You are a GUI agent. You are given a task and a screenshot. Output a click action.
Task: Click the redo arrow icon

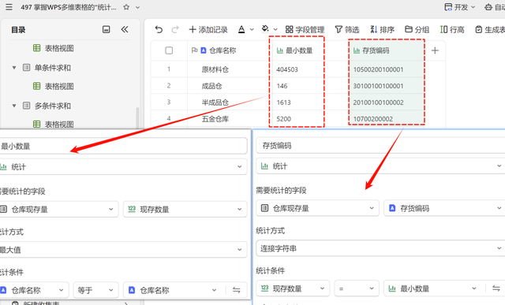(x=175, y=30)
